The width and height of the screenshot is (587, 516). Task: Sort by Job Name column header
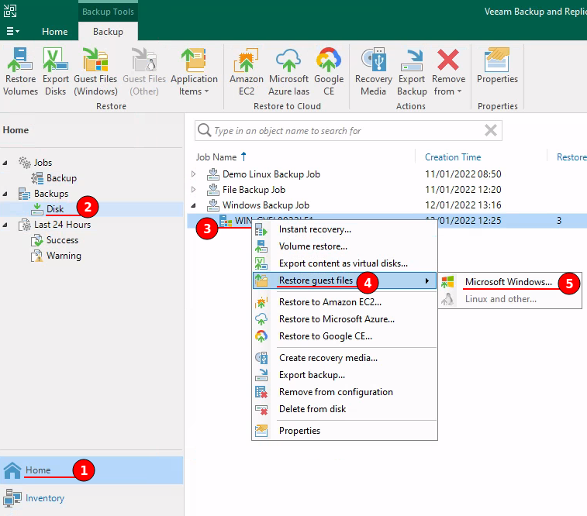(x=216, y=157)
